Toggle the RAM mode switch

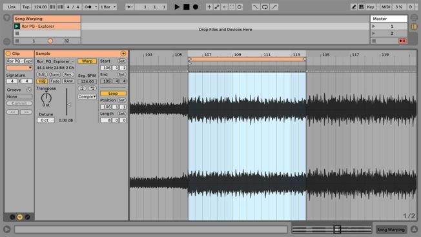pyautogui.click(x=68, y=81)
